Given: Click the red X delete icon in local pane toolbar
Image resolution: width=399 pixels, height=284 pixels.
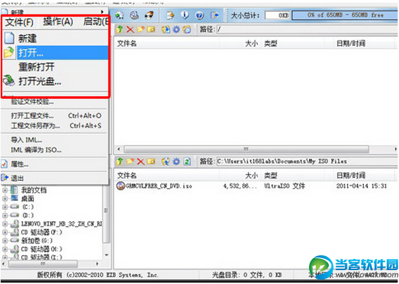Looking at the screenshot, I should 141,162.
